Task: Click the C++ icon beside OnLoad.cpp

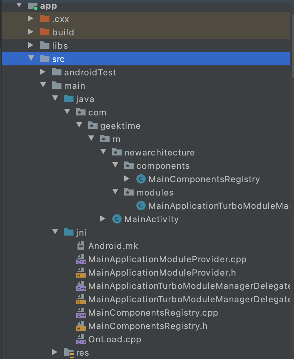Action: point(81,339)
